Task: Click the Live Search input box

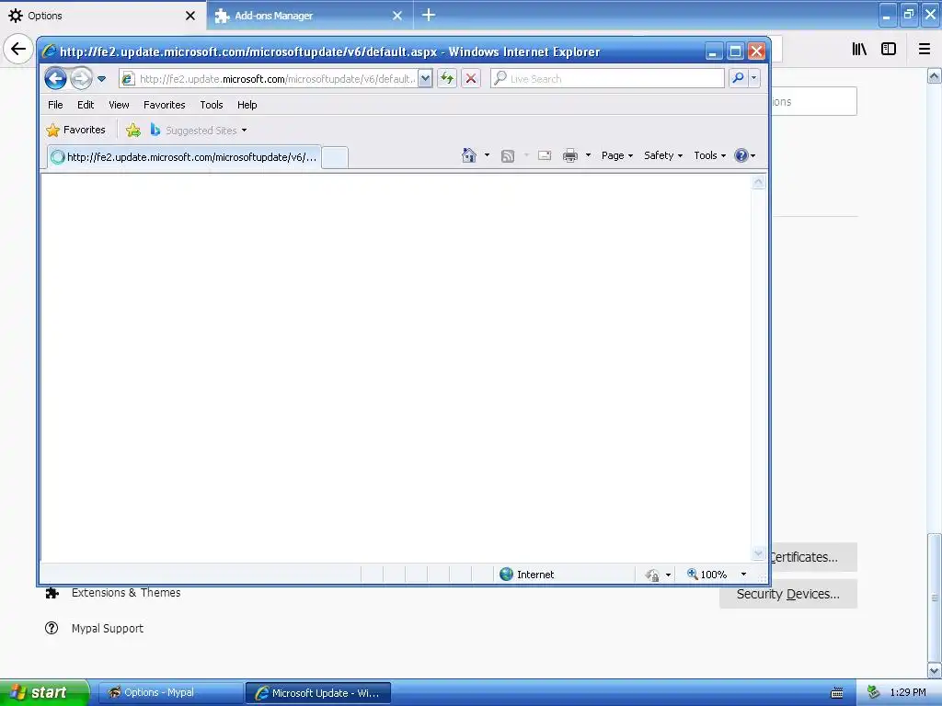Action: tap(607, 79)
